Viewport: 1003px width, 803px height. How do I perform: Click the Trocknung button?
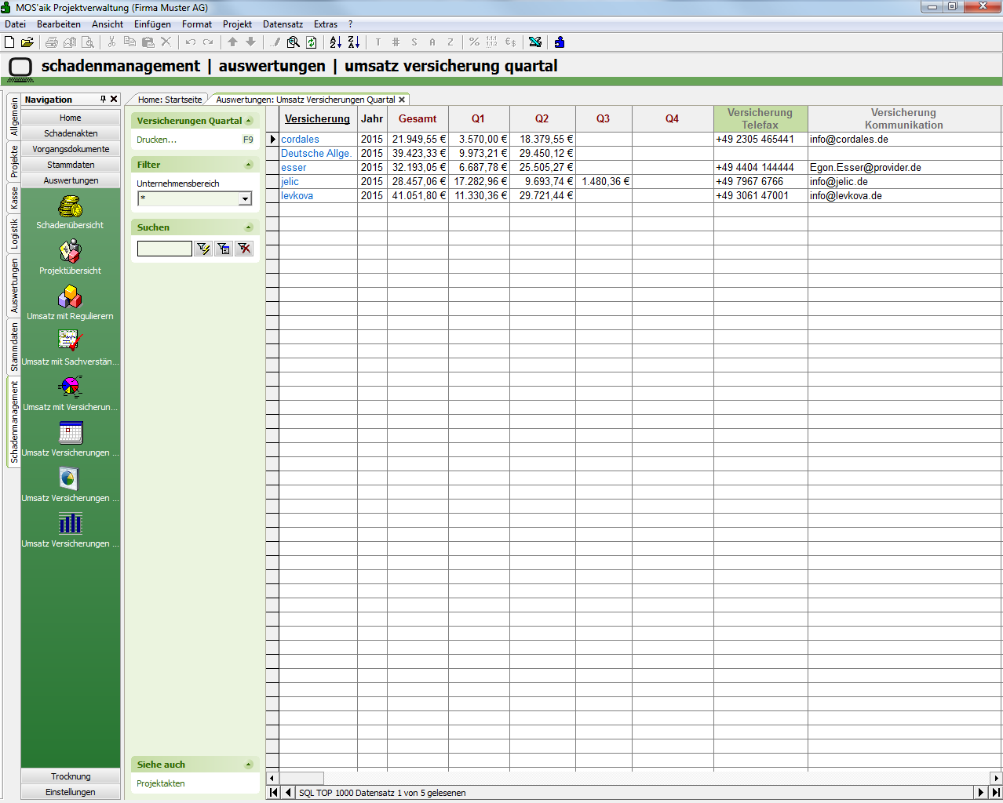tap(71, 776)
